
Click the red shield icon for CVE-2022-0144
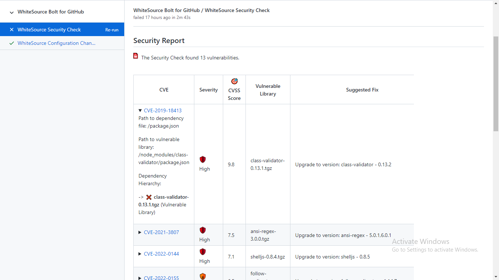(203, 252)
